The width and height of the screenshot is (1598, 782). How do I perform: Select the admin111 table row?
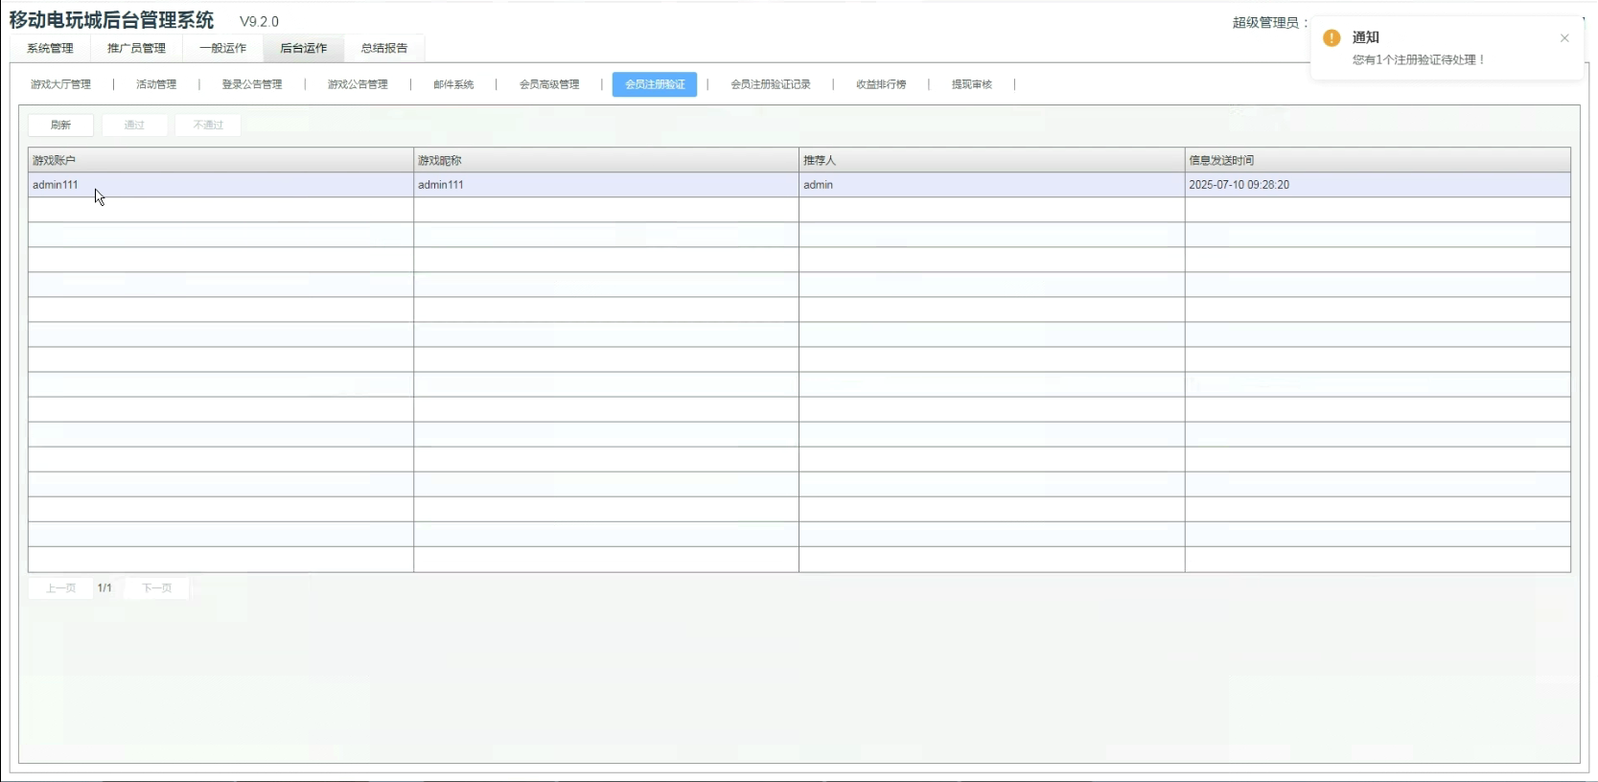click(220, 185)
